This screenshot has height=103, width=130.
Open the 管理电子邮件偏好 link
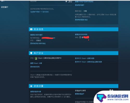36,35
